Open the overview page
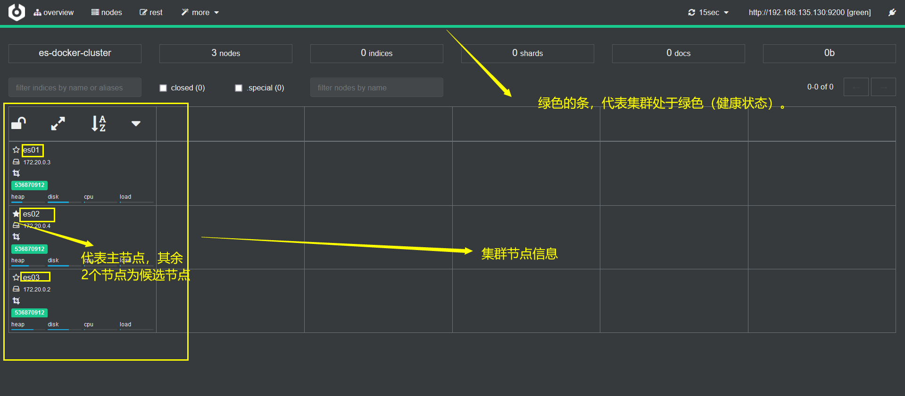 [53, 12]
